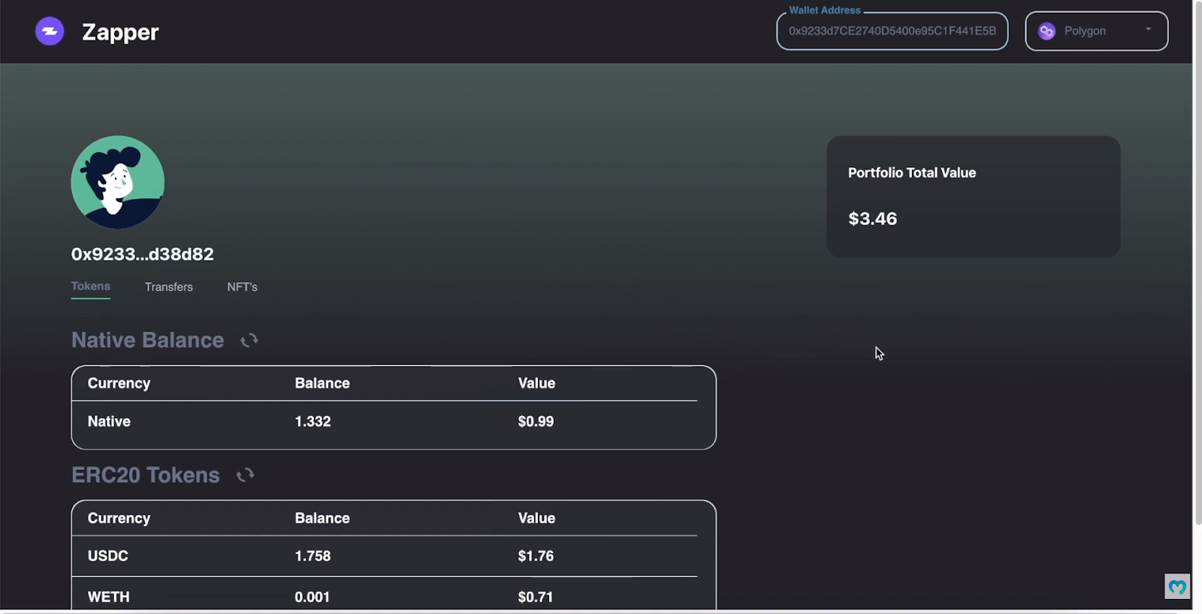Select the USDC token row
The height and width of the screenshot is (614, 1202).
coord(385,556)
